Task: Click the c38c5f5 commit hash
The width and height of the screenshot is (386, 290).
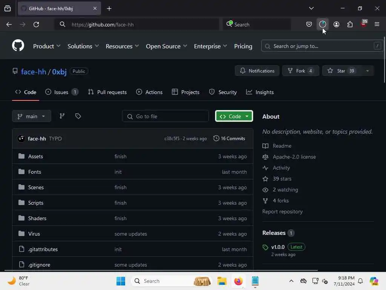Action: [172, 139]
